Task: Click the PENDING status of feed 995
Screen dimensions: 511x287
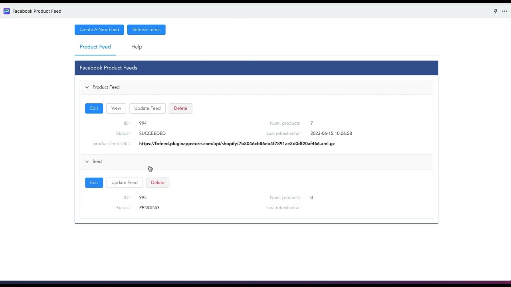Action: pos(149,207)
